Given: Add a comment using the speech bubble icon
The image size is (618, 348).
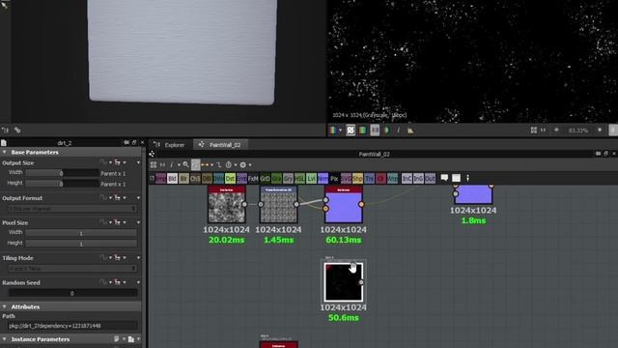Looking at the screenshot, I should (x=444, y=178).
